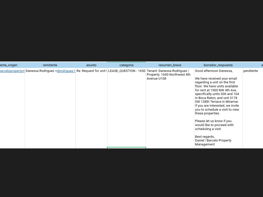Select the Danessa Rodriguez remitente cell
Screen dimensions: 263x197
[50, 107]
